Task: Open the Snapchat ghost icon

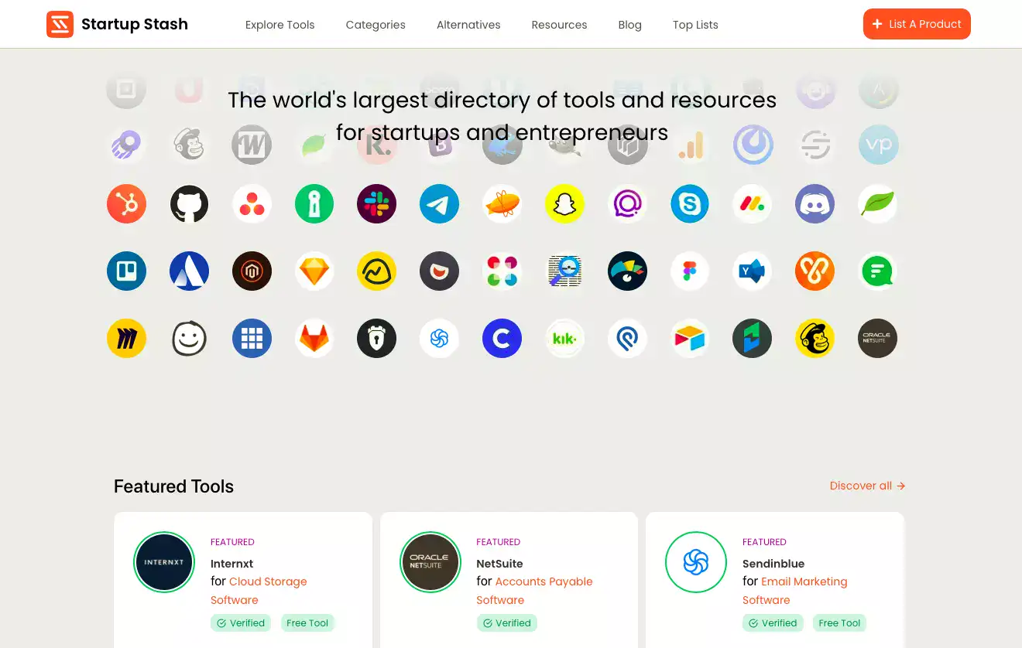Action: pos(564,204)
